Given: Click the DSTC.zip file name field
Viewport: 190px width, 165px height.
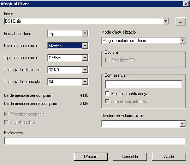Looking at the screenshot, I should coord(83,21).
